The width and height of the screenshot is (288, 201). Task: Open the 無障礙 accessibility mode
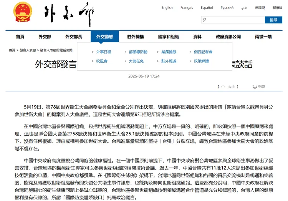point(260,8)
